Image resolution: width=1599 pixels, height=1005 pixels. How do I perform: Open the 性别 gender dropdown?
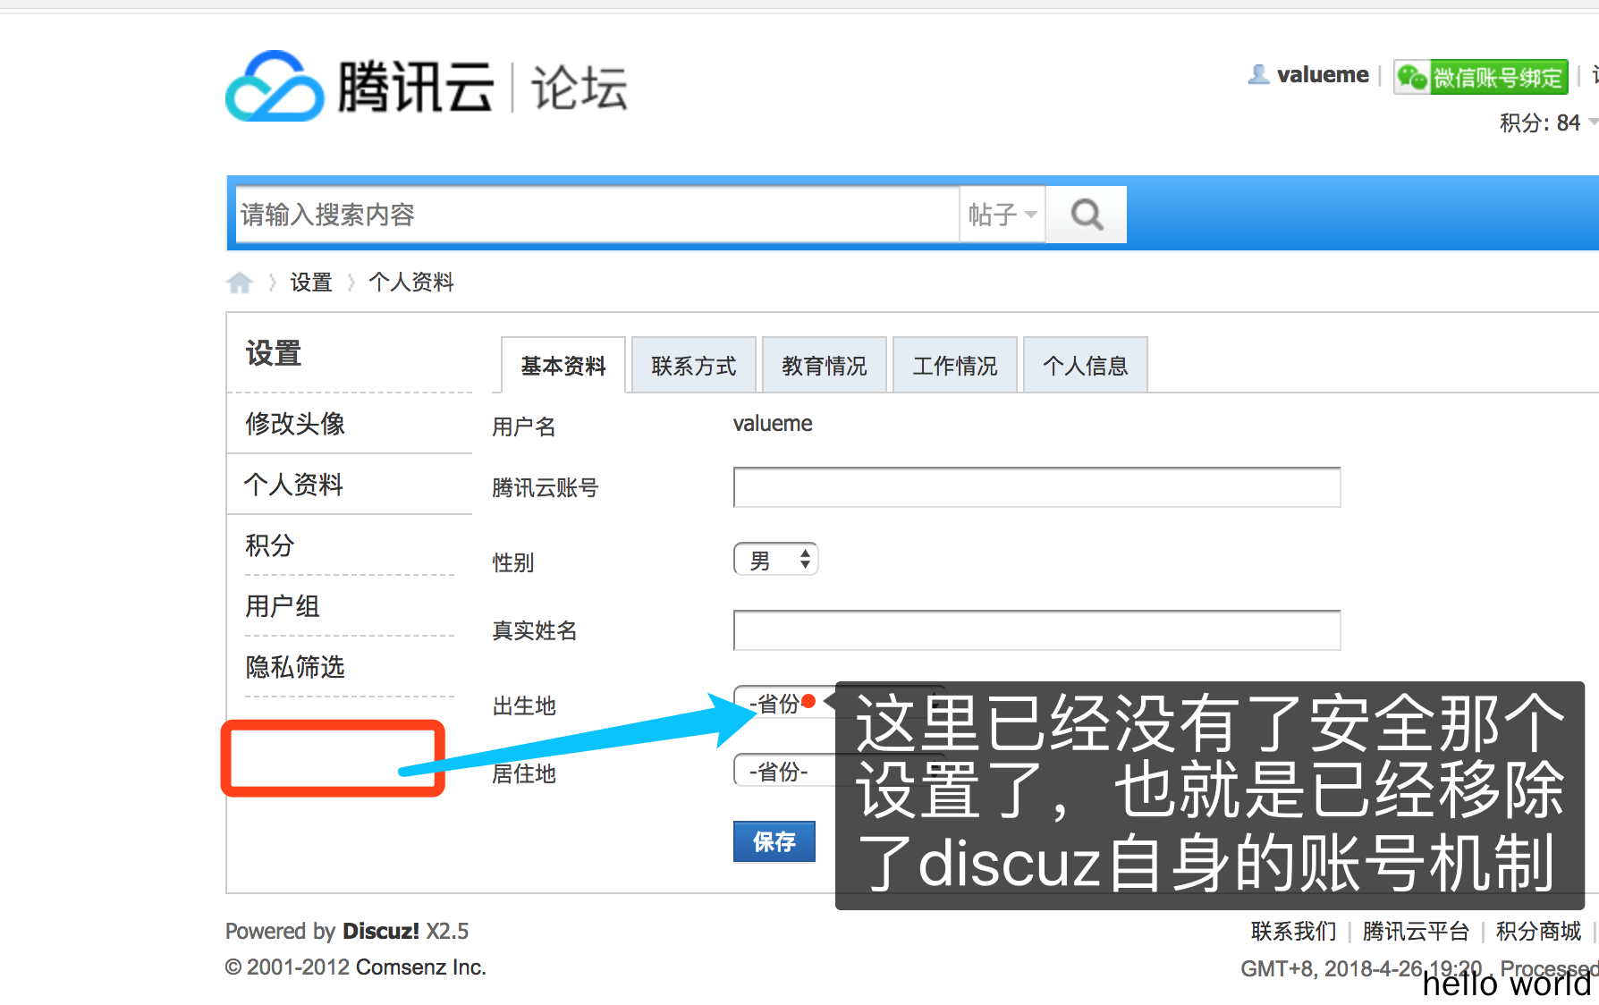click(775, 560)
